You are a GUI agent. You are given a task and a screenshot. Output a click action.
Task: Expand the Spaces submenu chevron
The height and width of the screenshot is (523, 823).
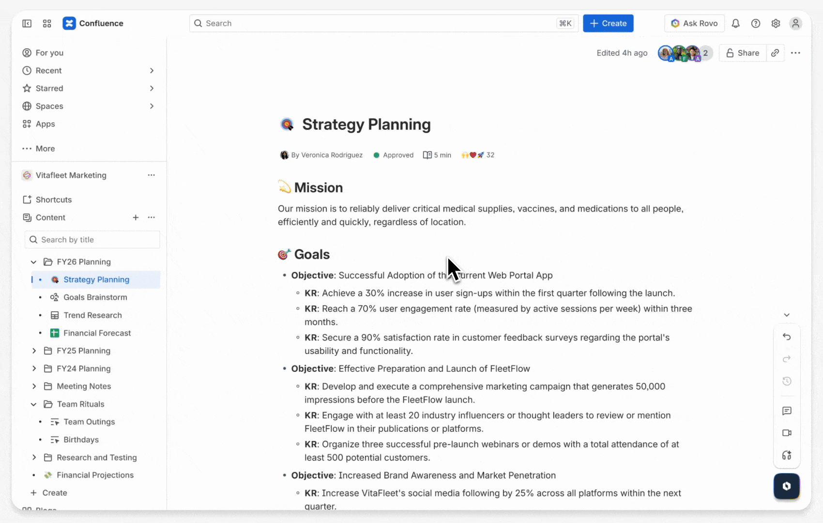pos(152,106)
